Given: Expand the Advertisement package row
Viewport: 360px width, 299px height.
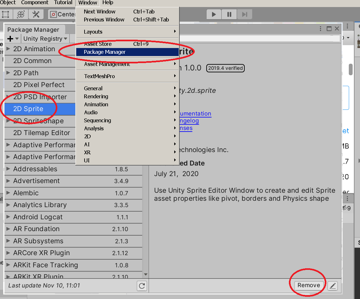Looking at the screenshot, I should pos(8,181).
